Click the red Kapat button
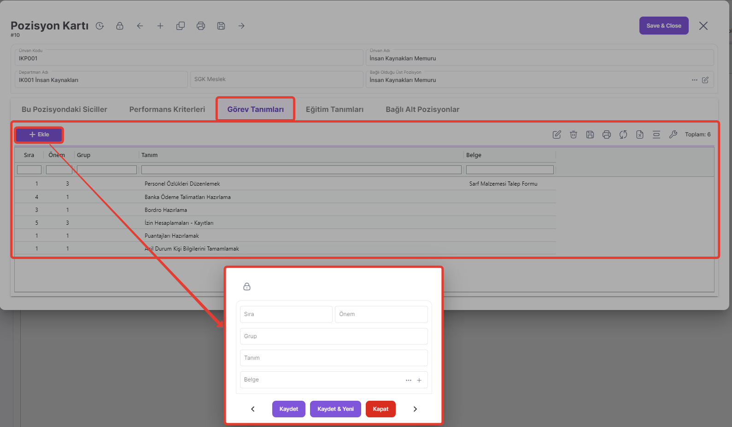Image resolution: width=732 pixels, height=427 pixels. (381, 409)
